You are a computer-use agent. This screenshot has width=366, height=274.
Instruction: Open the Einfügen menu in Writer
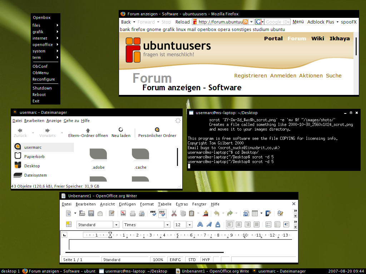click(x=127, y=204)
